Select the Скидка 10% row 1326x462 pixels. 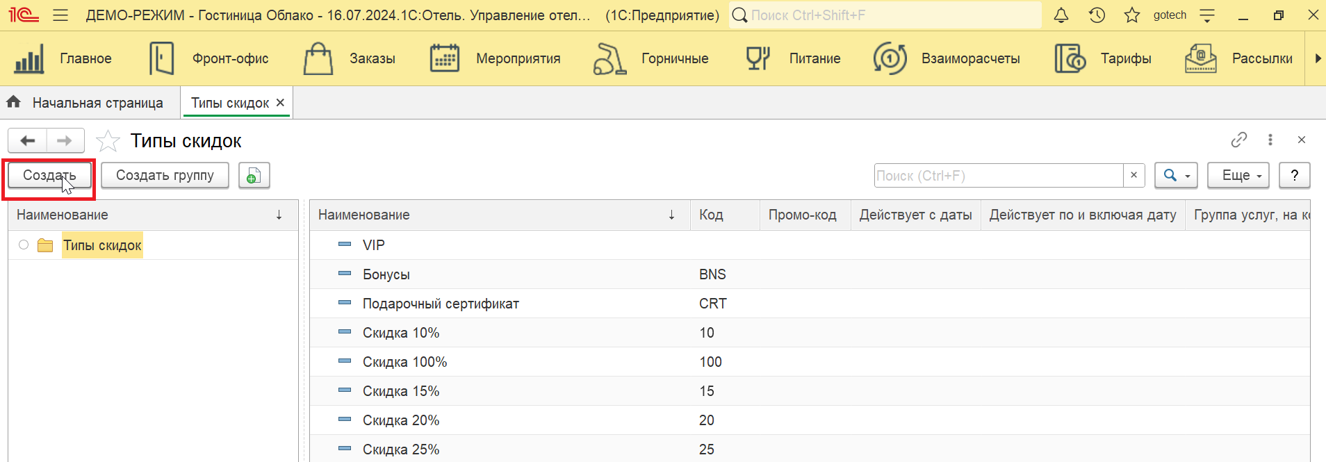[810, 333]
